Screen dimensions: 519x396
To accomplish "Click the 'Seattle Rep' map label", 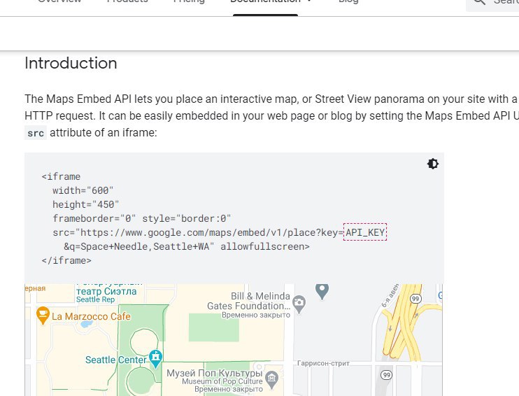I will click(x=95, y=299).
